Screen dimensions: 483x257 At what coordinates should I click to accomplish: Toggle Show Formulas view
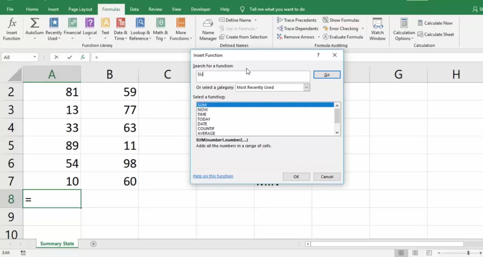click(x=341, y=20)
